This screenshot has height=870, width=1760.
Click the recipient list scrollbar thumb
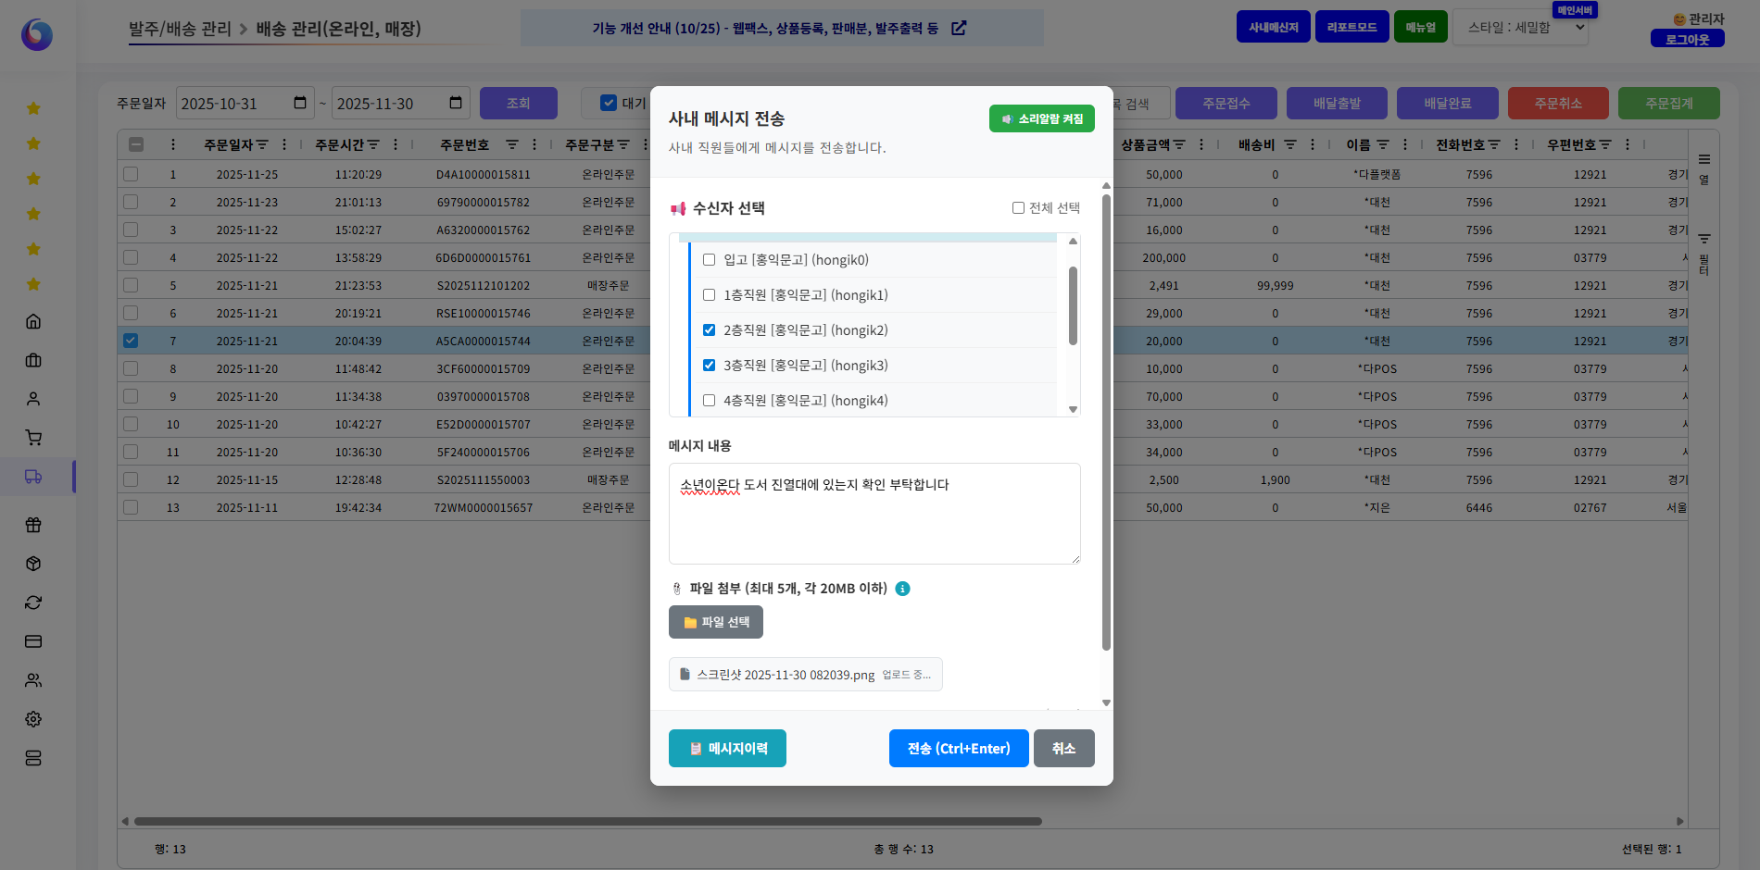pyautogui.click(x=1073, y=305)
